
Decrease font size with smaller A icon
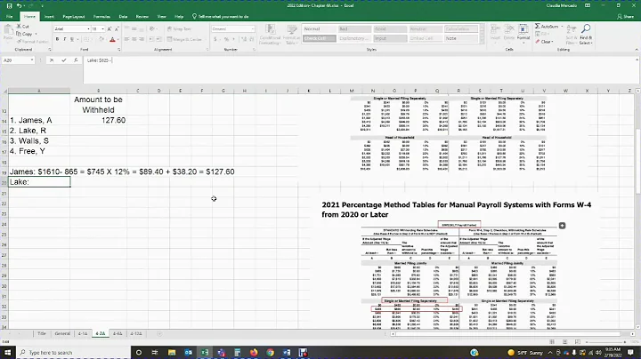[117, 29]
